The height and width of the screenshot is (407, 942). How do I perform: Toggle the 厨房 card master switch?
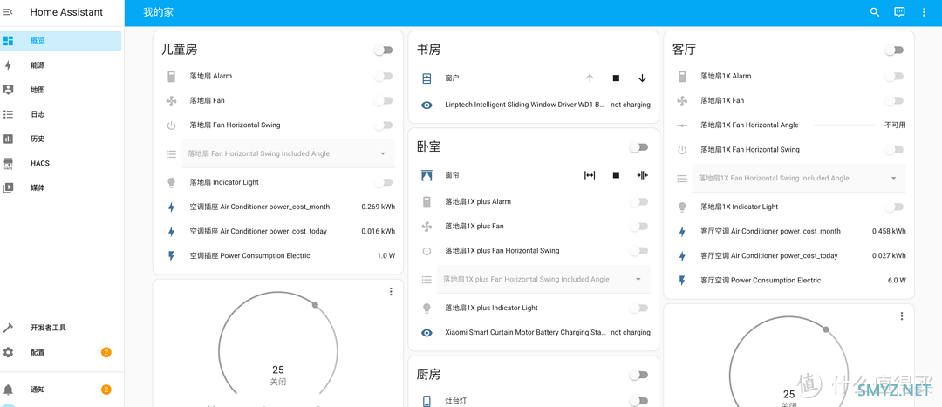tap(638, 375)
